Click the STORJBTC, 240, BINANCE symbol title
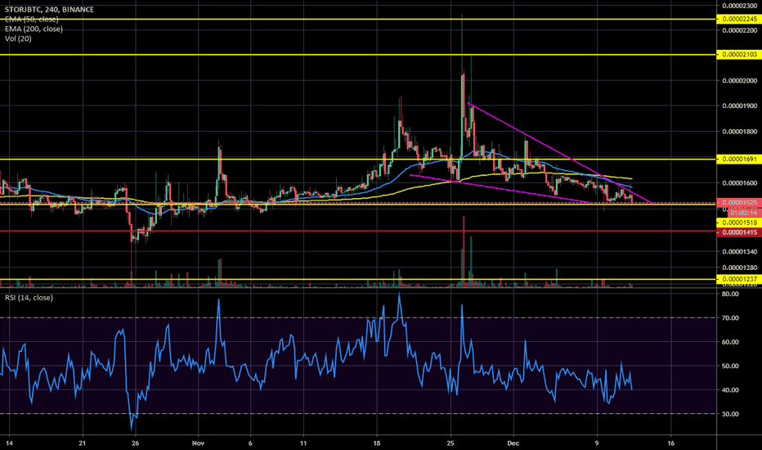Screen dimensions: 762x450 click(x=50, y=9)
